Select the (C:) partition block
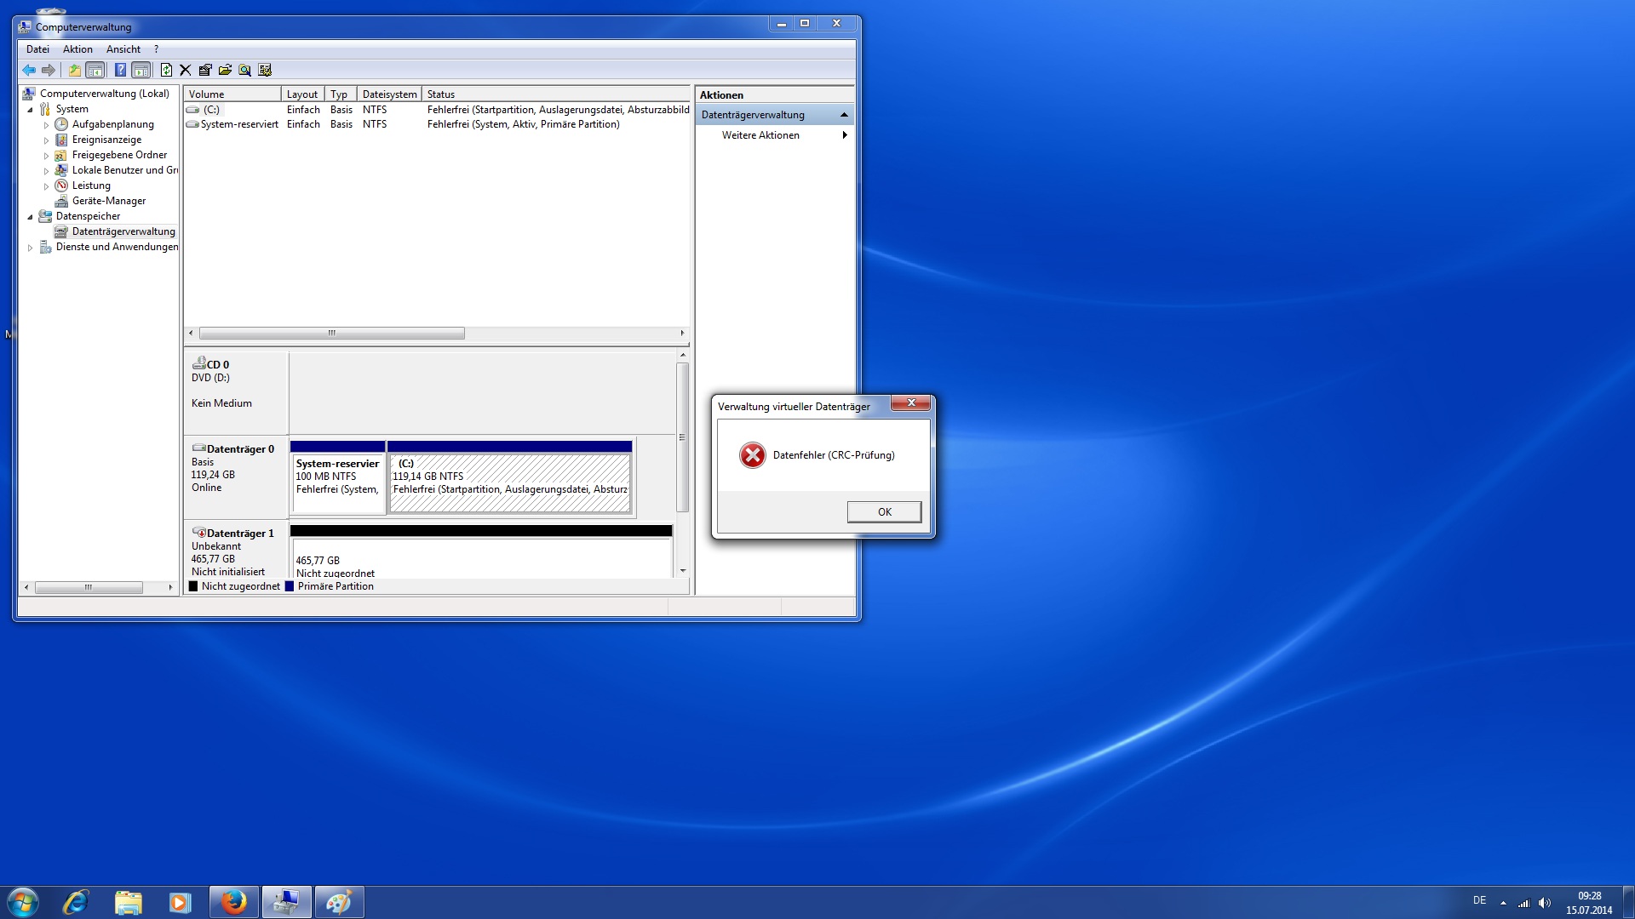This screenshot has height=919, width=1635. pos(509,482)
